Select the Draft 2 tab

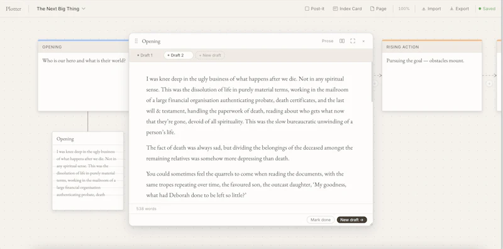coord(179,55)
